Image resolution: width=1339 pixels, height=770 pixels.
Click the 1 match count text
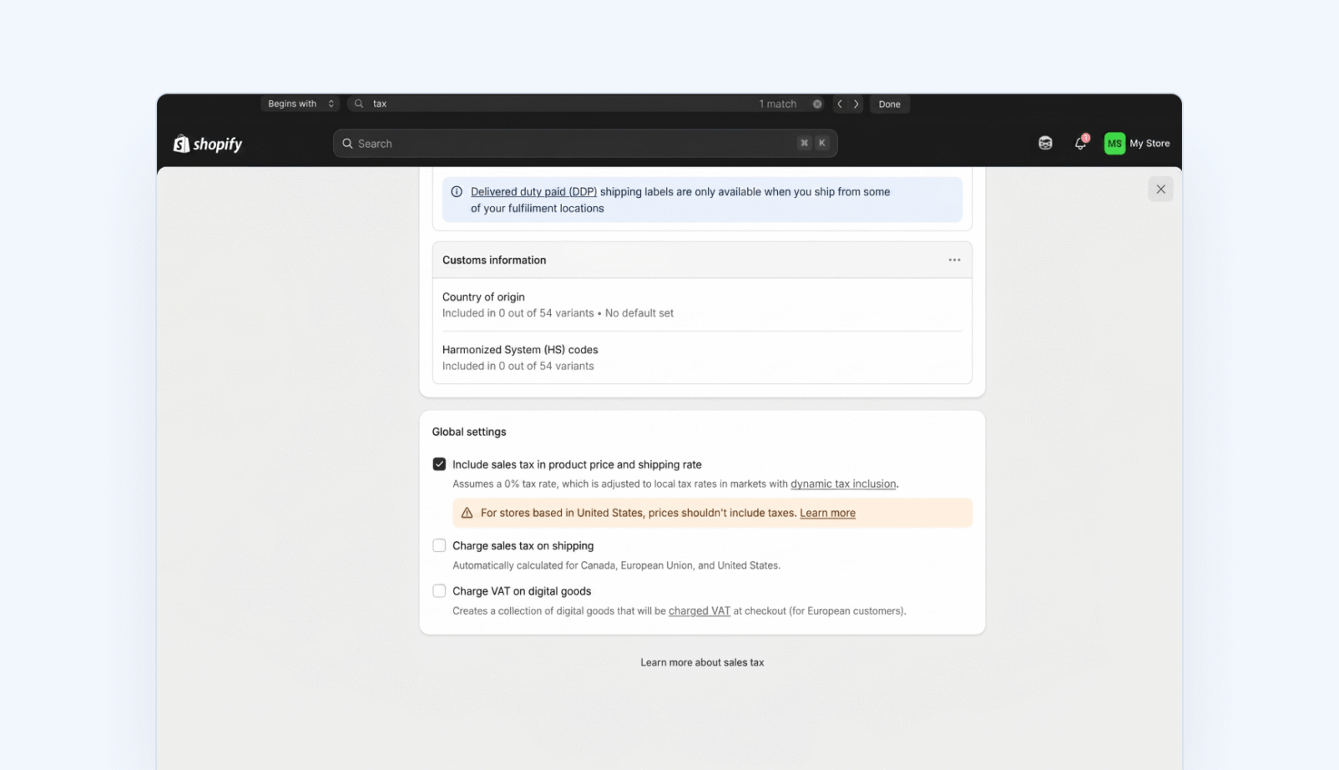point(778,104)
